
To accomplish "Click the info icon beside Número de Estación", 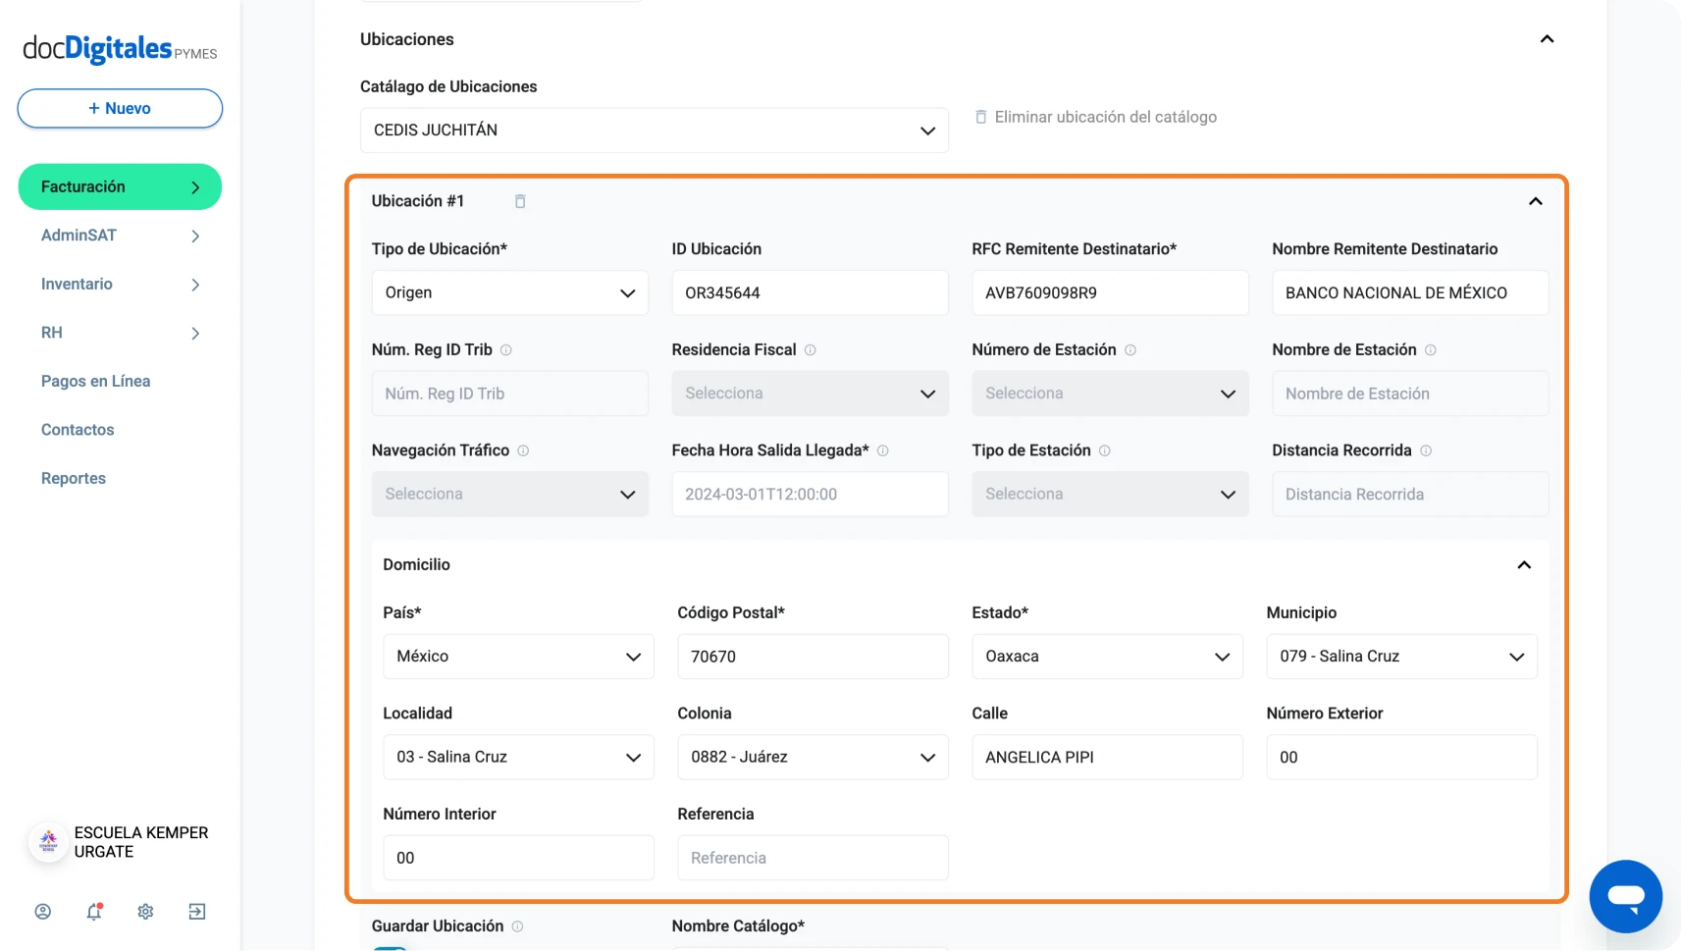I will click(1130, 350).
